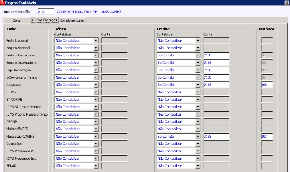The height and width of the screenshot is (172, 290).
Task: Focus the Tipo de Operação field
Action: pyautogui.click(x=46, y=12)
